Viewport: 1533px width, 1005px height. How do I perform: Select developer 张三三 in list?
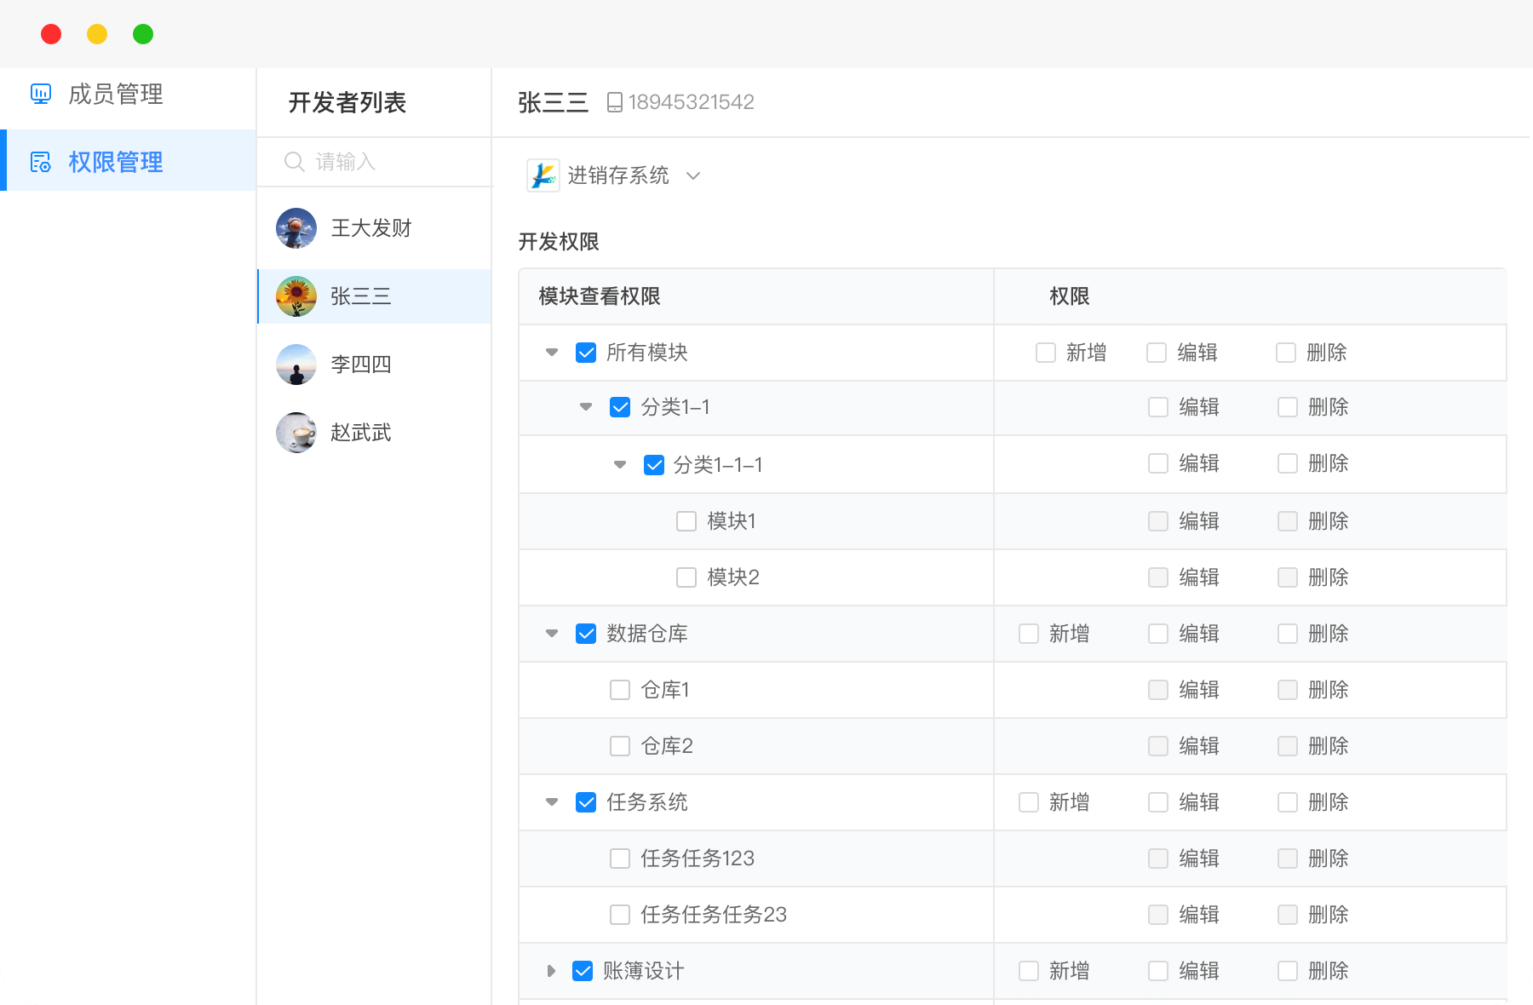375,296
